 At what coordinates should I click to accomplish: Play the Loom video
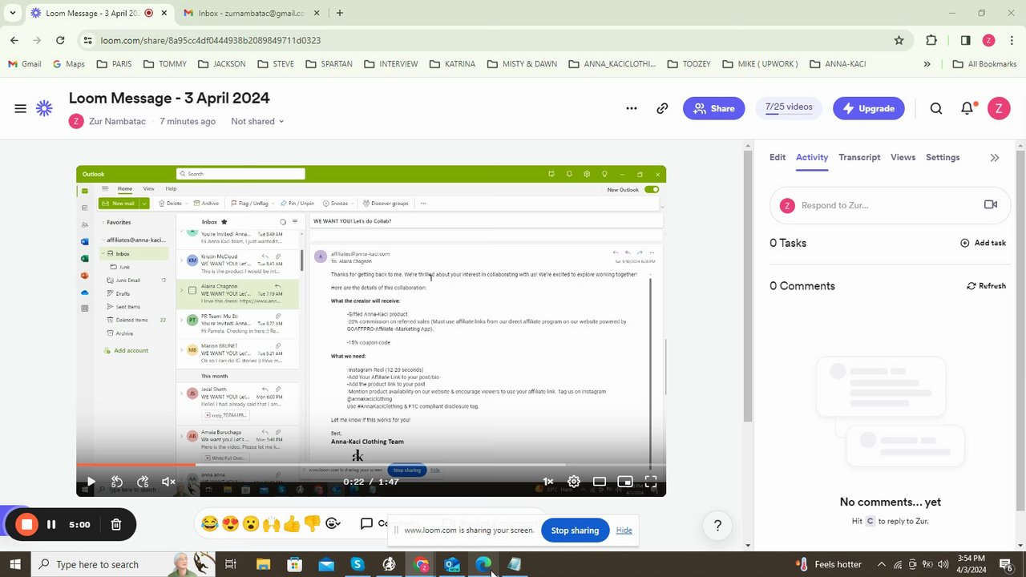91,482
